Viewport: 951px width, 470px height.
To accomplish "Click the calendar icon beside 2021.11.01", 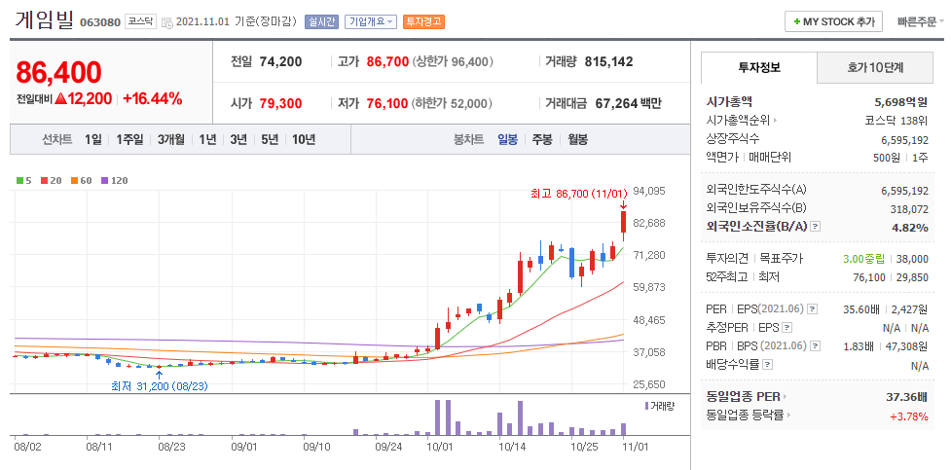I will click(x=166, y=22).
